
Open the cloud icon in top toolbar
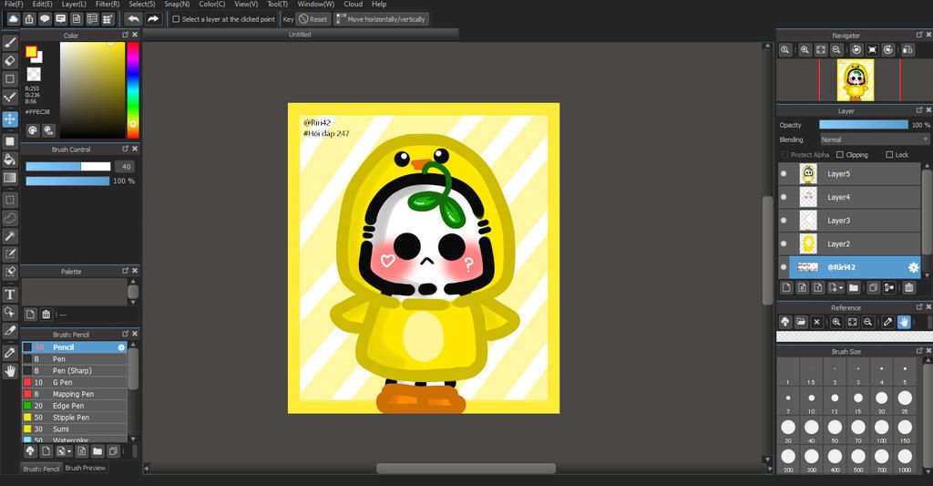[x=13, y=19]
